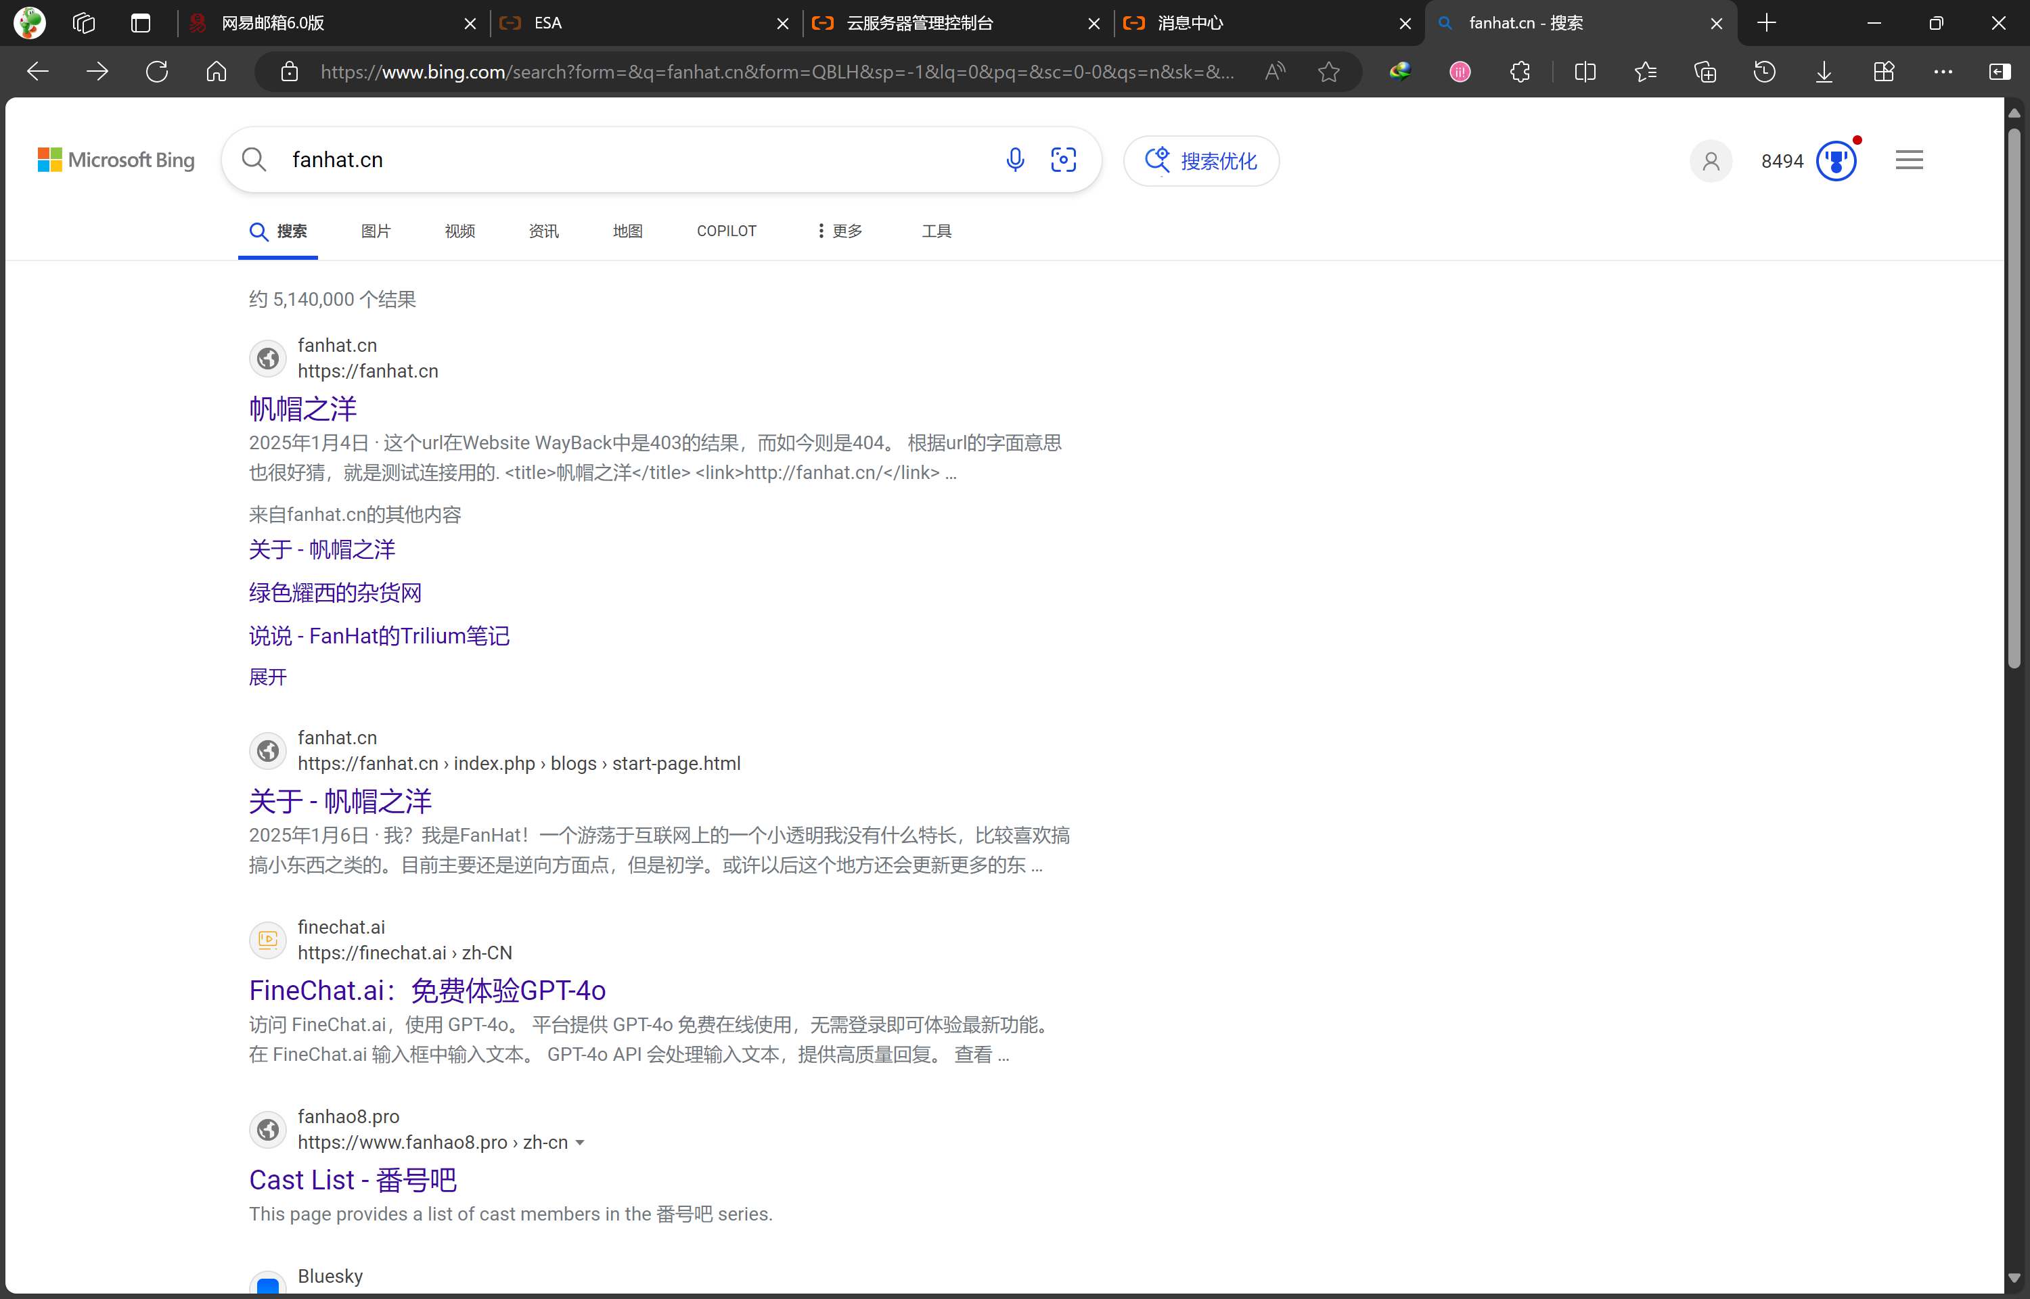This screenshot has width=2030, height=1299.
Task: Click the browser profile avatar
Action: point(30,23)
